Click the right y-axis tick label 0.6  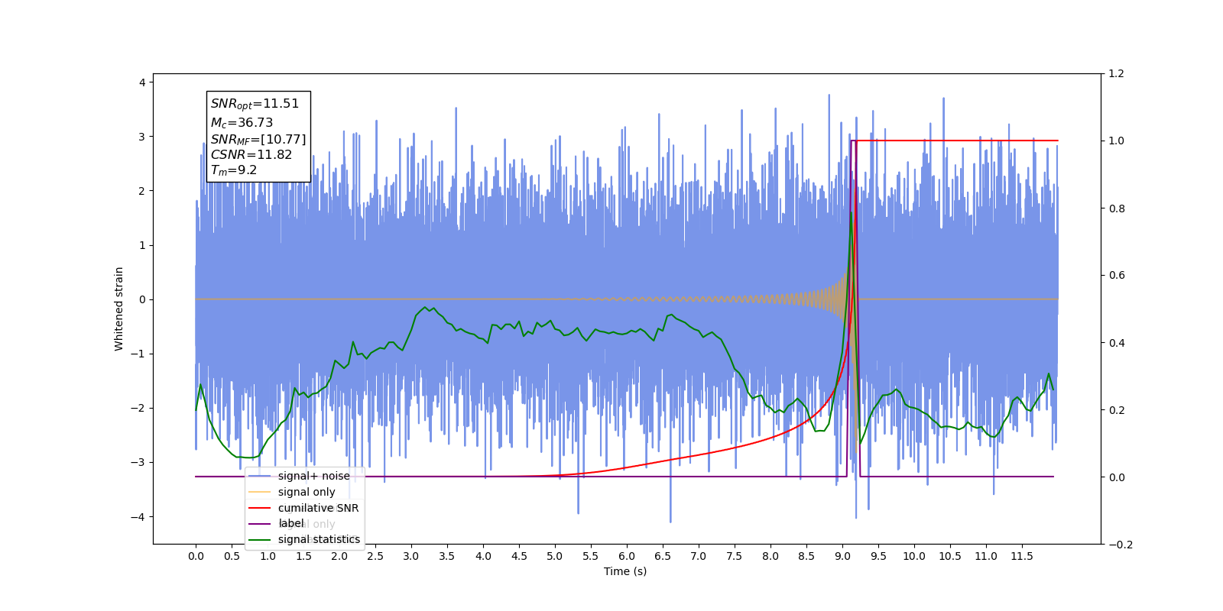1117,276
